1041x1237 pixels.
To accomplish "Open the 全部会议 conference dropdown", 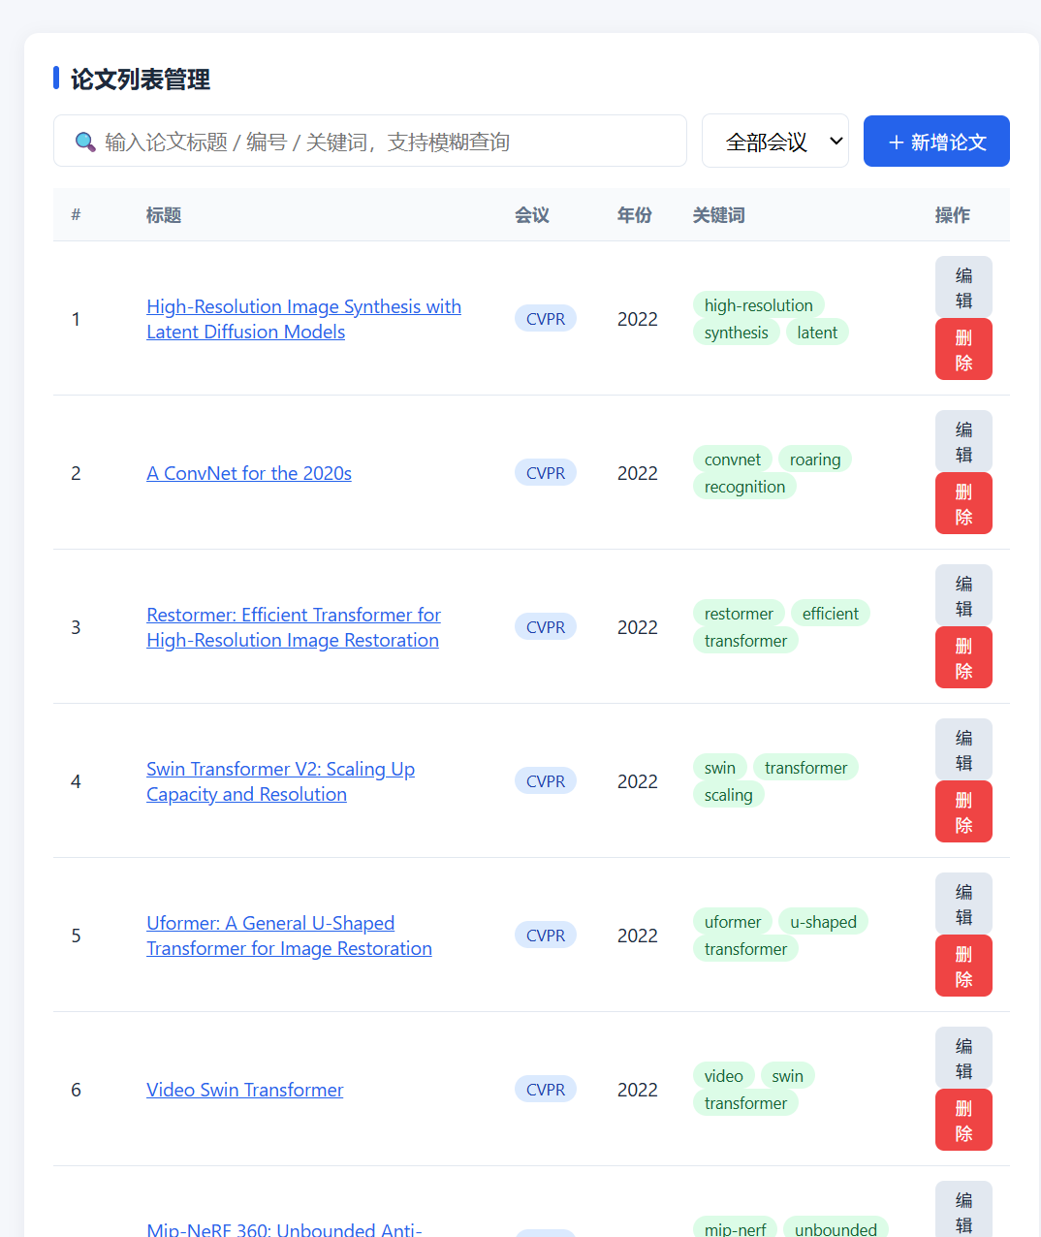I will pos(775,142).
